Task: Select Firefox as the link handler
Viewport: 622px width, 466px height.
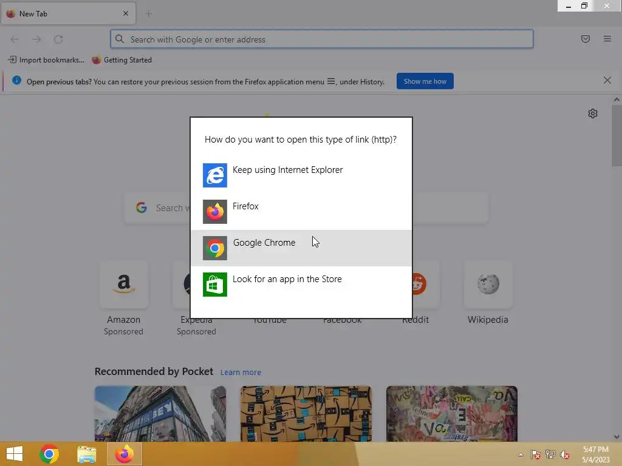Action: 301,212
